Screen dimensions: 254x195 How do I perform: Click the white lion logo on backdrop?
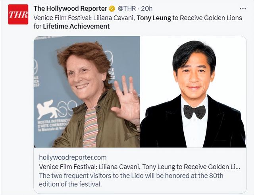47,109
